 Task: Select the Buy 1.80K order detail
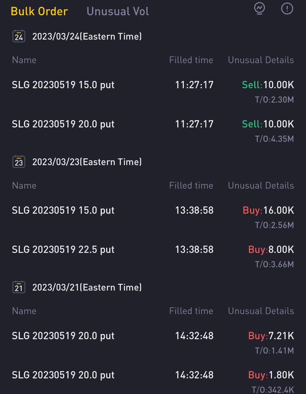click(271, 375)
